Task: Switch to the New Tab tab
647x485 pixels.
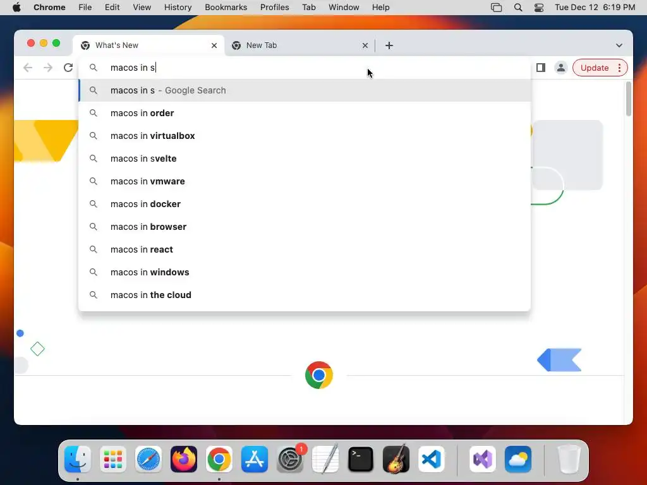Action: (x=300, y=45)
